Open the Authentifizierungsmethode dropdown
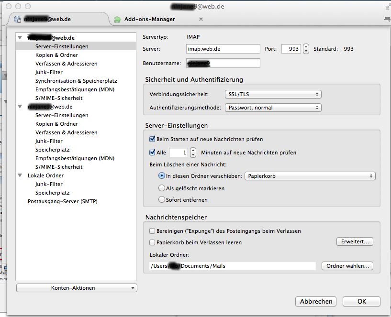This screenshot has width=391, height=317. tap(273, 108)
